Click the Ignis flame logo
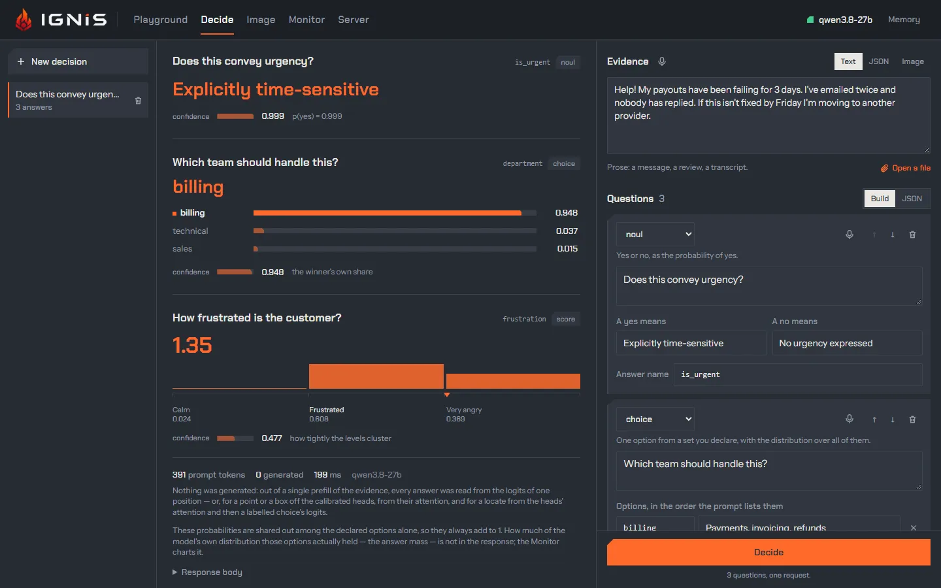Image resolution: width=941 pixels, height=588 pixels. pyautogui.click(x=24, y=20)
